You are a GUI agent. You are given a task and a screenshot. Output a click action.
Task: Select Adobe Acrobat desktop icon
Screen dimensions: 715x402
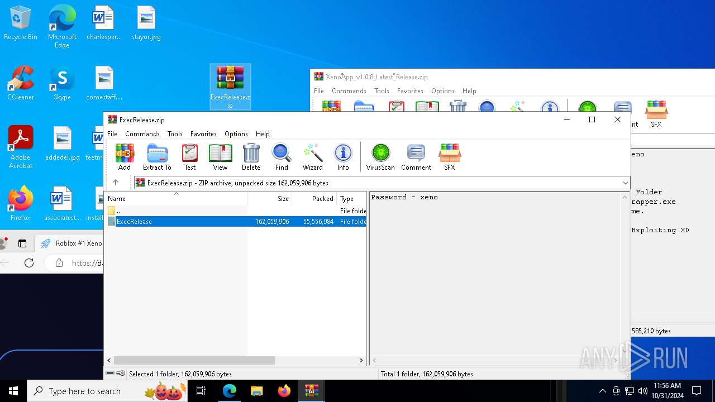tap(21, 147)
